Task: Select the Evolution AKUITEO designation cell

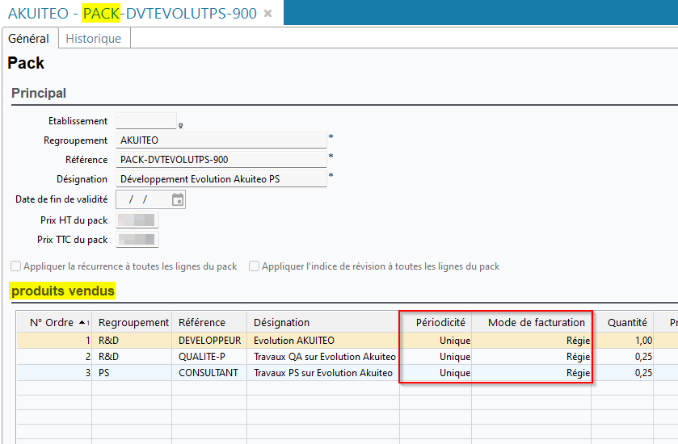Action: coord(323,341)
